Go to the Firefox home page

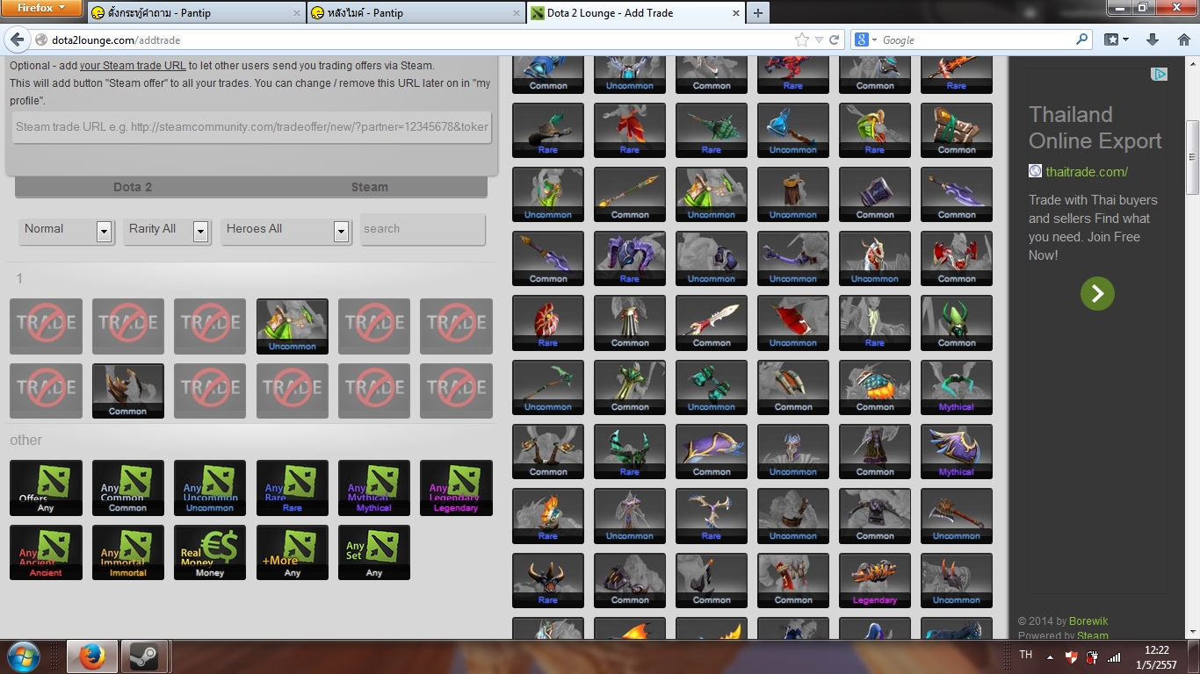click(1183, 39)
